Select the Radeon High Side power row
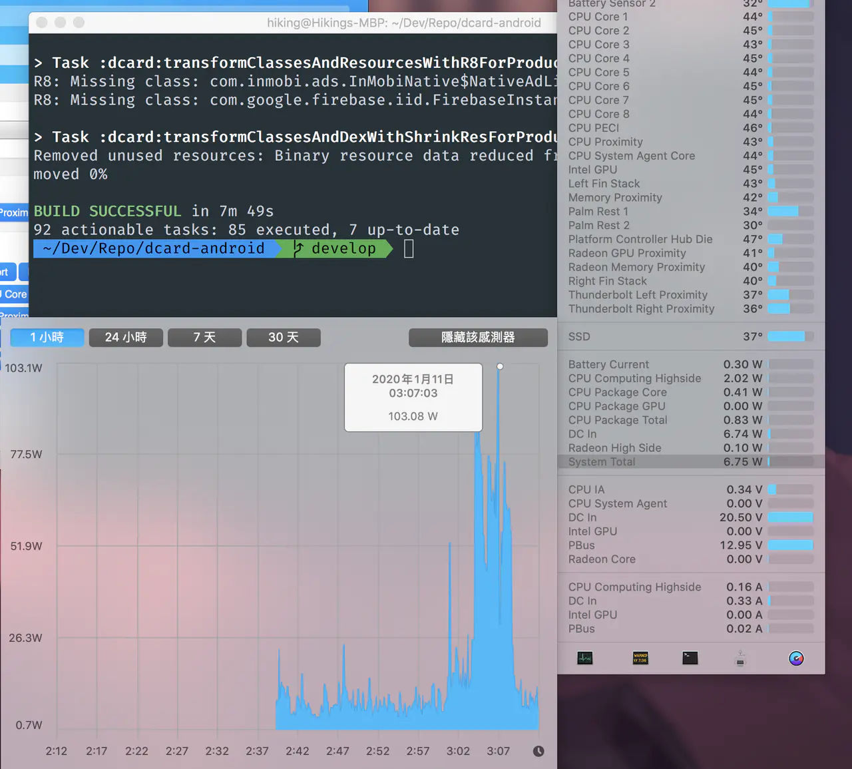852x769 pixels. point(691,448)
